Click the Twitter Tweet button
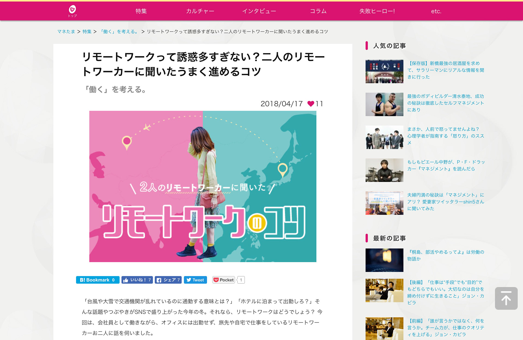This screenshot has height=340, width=523. pyautogui.click(x=195, y=280)
